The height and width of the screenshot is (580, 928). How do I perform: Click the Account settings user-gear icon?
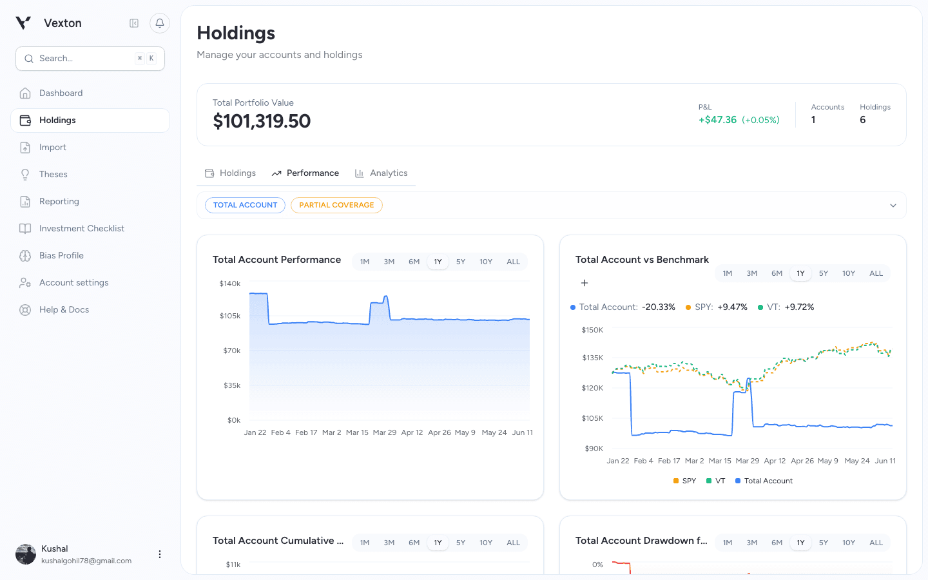(x=25, y=283)
